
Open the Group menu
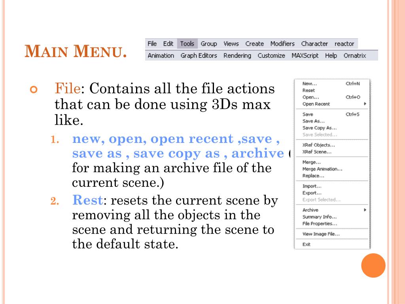point(209,44)
